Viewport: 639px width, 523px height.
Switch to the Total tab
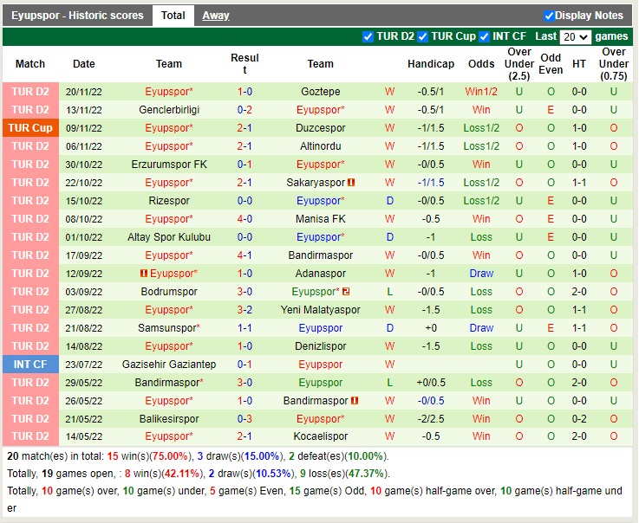tap(173, 16)
